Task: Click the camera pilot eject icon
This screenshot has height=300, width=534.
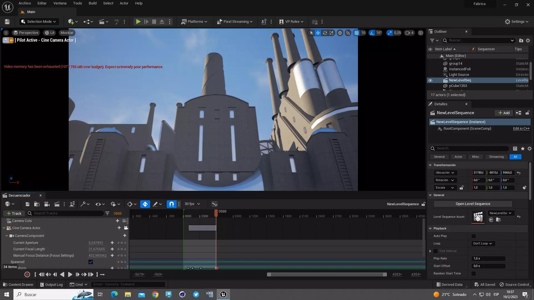Action: tap(6, 40)
